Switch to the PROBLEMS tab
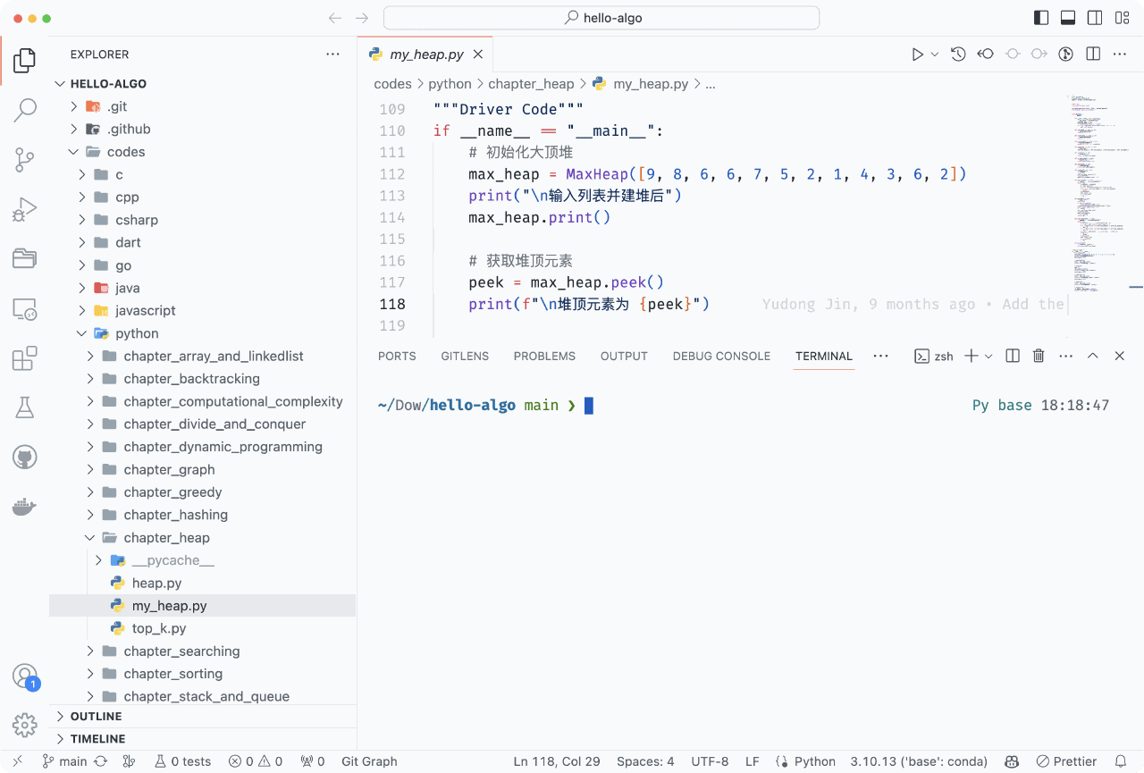This screenshot has height=773, width=1144. click(544, 356)
